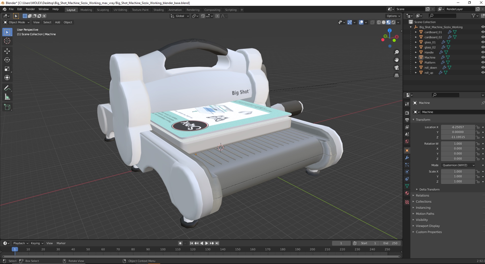The image size is (485, 264).
Task: Select the Measure tool
Action: tap(7, 97)
